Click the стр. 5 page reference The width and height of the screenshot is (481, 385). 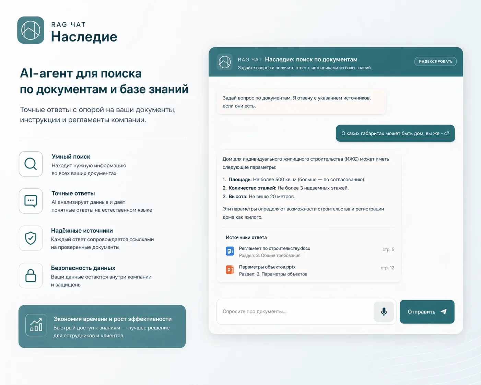[x=388, y=249]
